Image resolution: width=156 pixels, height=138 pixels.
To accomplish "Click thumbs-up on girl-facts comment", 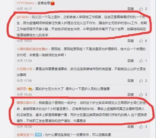I will [x=141, y=41].
